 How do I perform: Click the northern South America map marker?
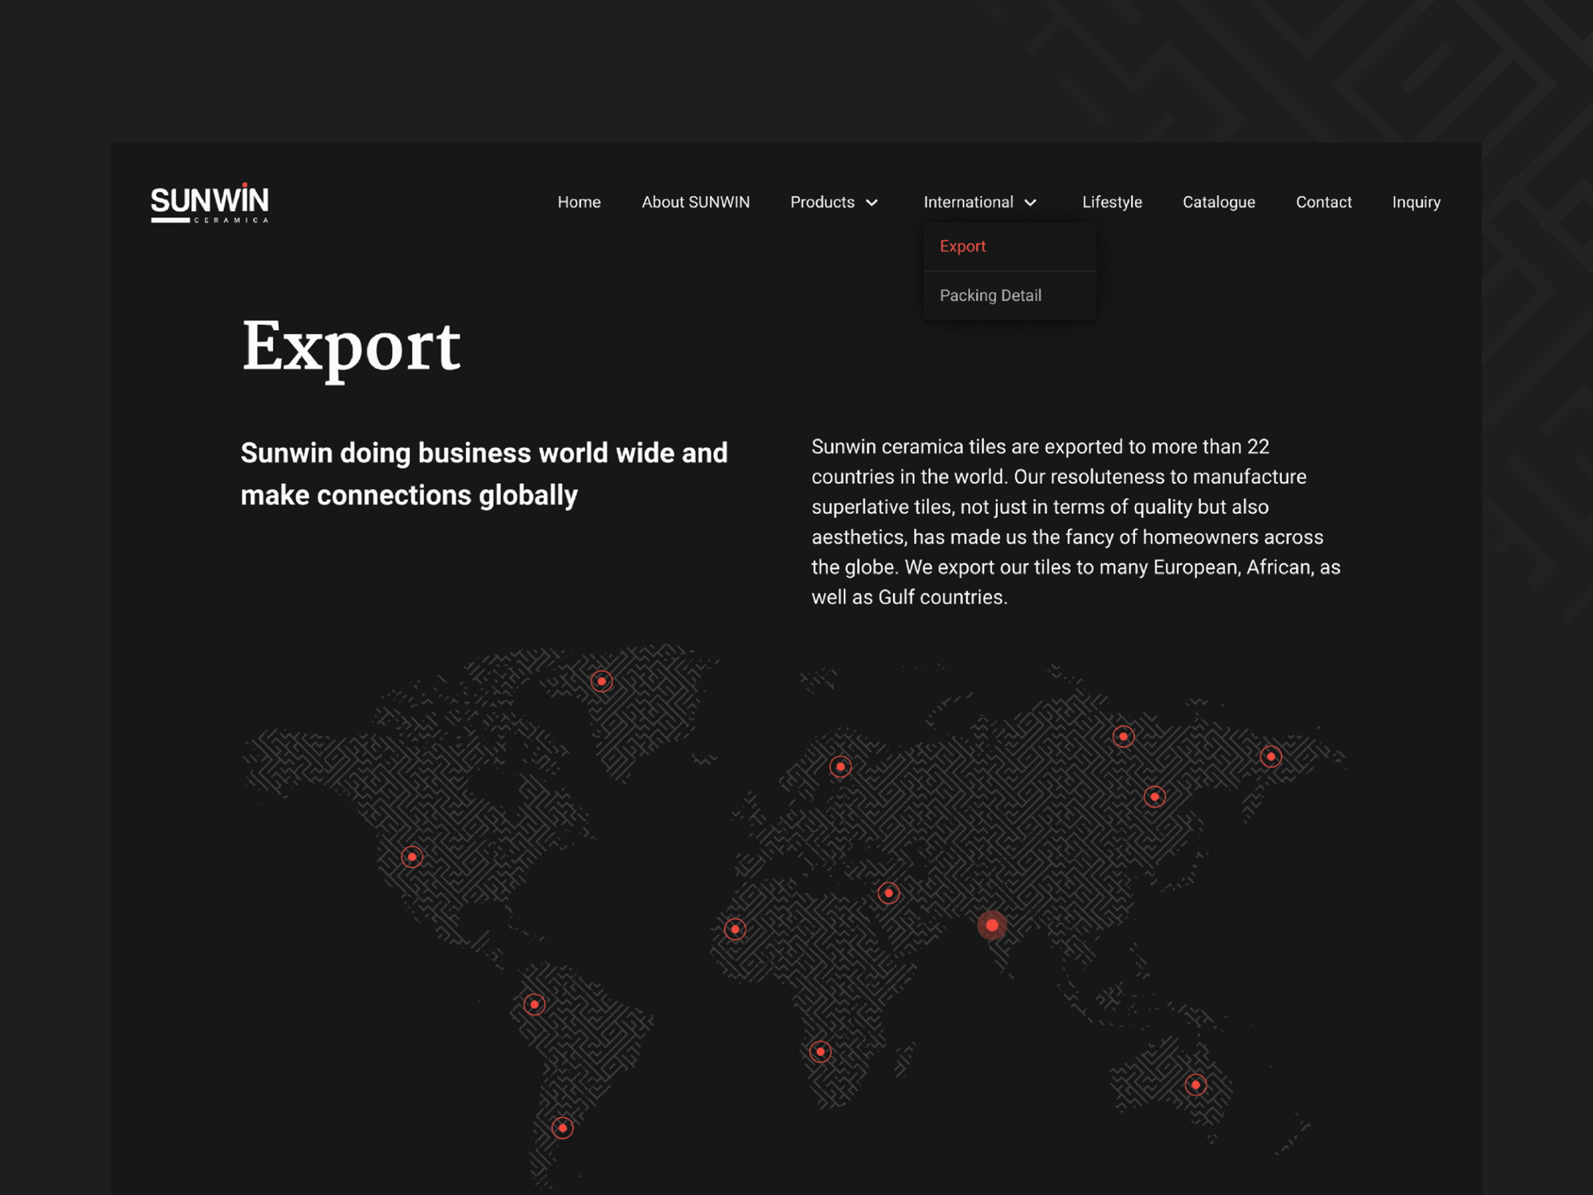[x=535, y=1005]
